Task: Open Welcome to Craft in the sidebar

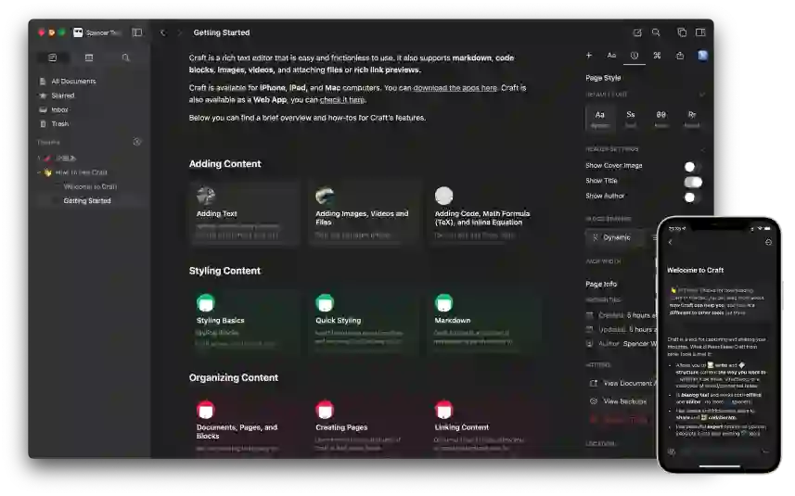Action: [90, 186]
